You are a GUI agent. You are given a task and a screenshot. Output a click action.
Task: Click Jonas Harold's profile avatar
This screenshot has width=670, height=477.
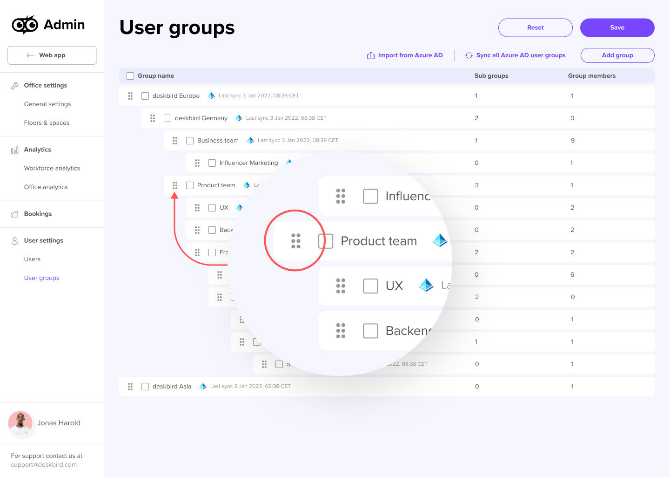[x=20, y=423]
